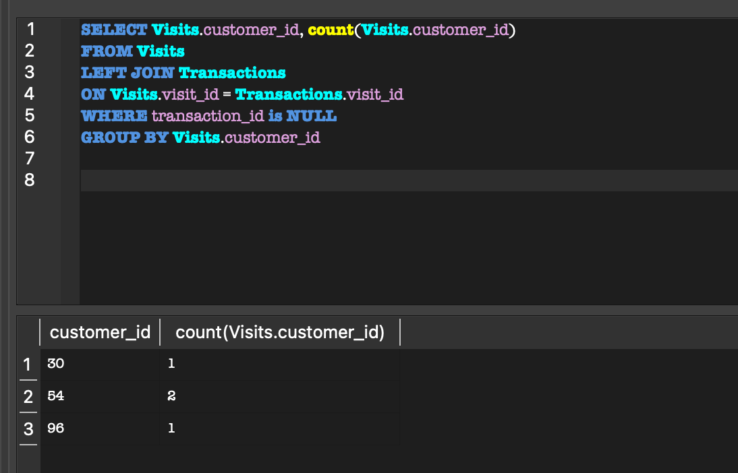
Task: Click the cell with customer_id 96
Action: 100,428
